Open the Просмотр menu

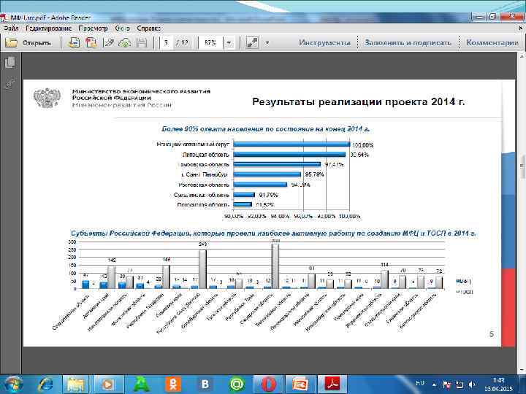pyautogui.click(x=93, y=28)
